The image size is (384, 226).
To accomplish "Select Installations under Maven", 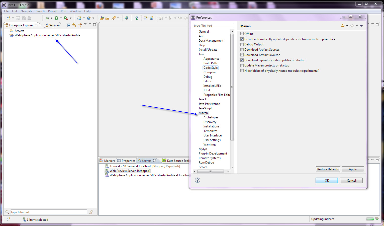I will click(211, 126).
